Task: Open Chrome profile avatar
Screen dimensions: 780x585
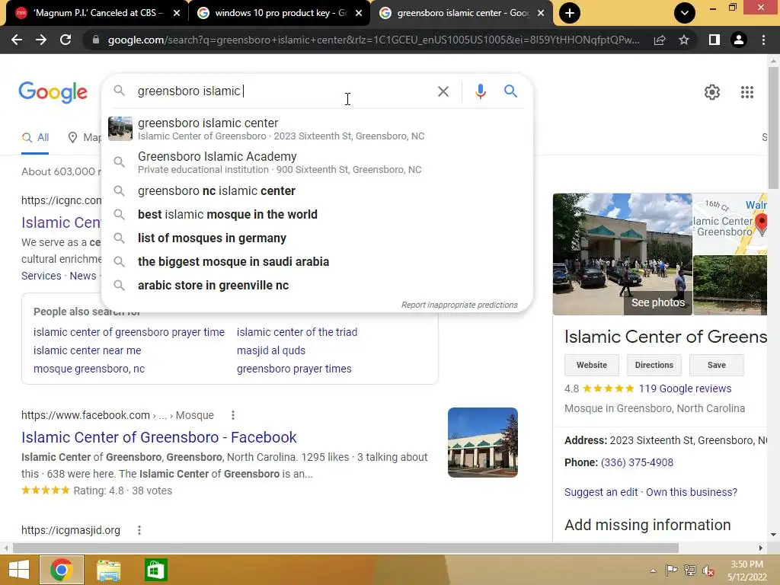Action: coord(739,40)
